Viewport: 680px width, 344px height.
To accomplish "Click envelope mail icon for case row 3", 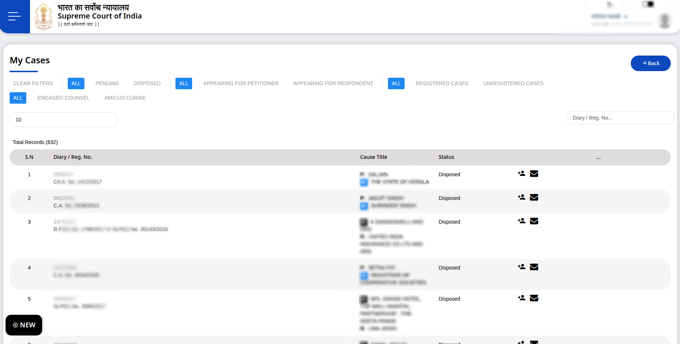I will click(534, 221).
